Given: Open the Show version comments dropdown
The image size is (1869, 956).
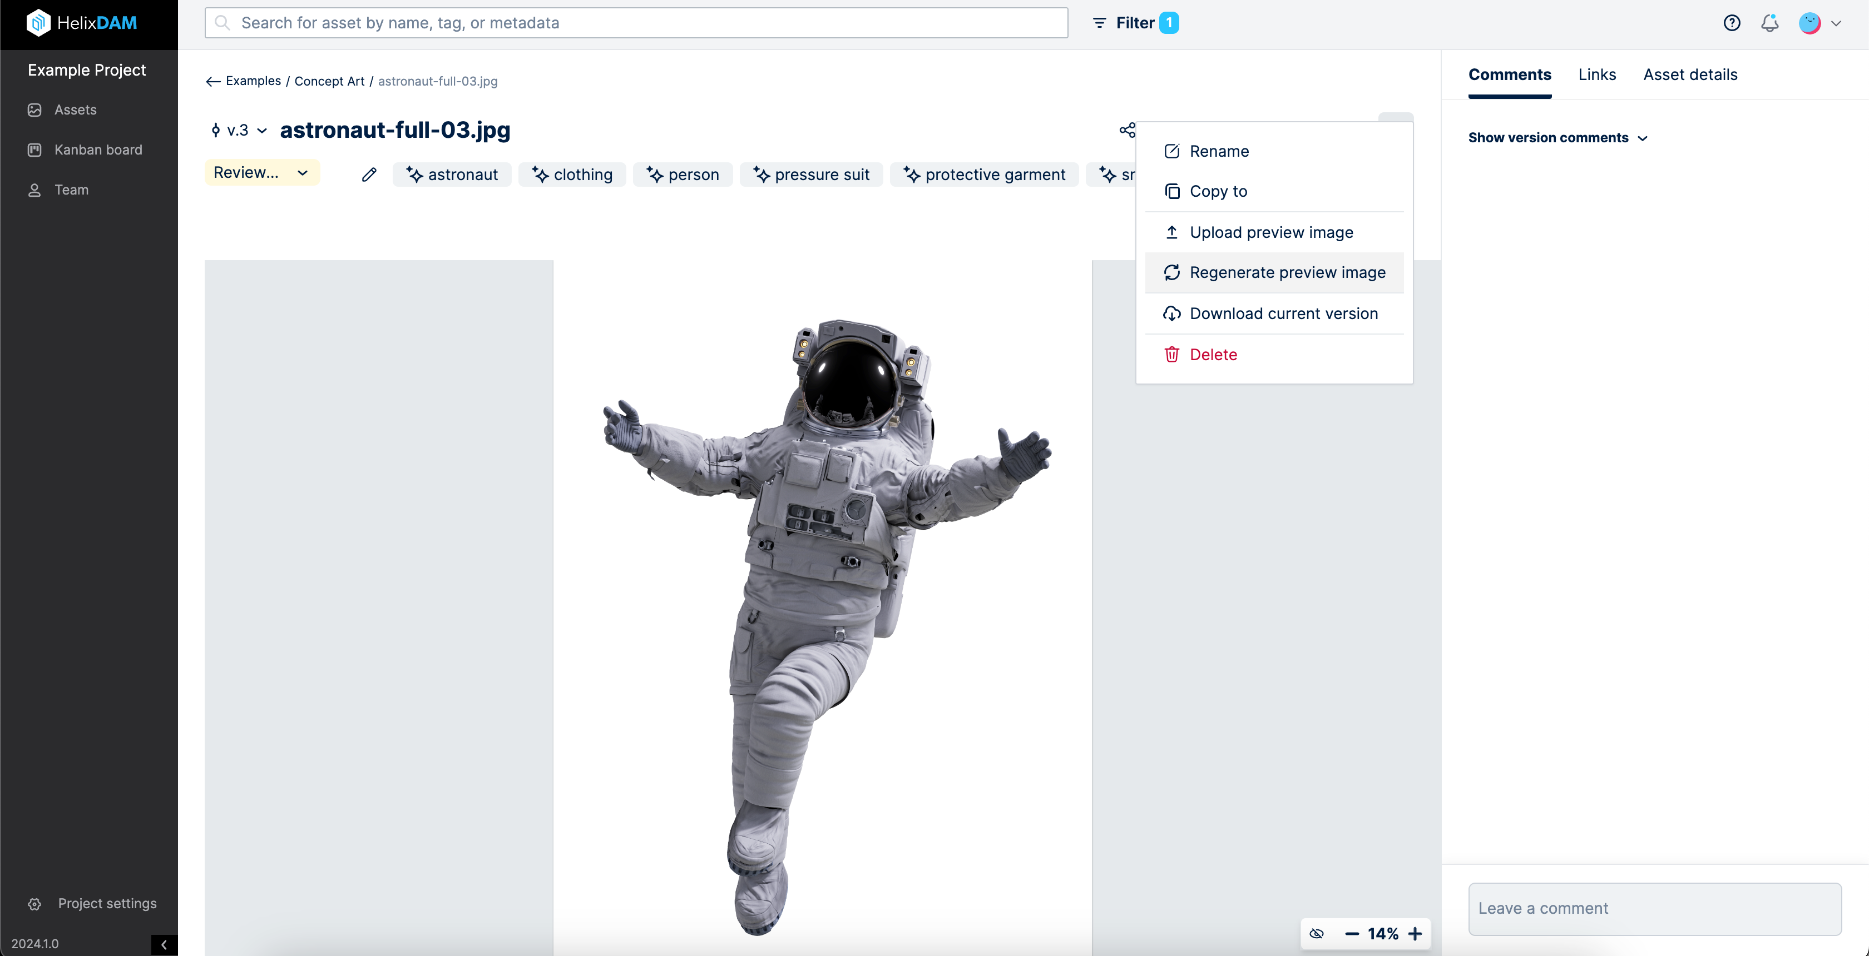Looking at the screenshot, I should tap(1557, 137).
